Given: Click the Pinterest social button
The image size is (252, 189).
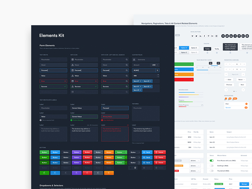Looking at the screenshot, I should [x=208, y=36].
